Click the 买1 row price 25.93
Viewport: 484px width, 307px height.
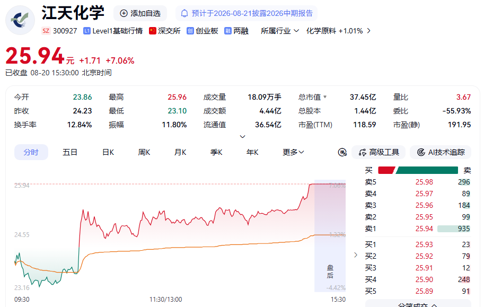coord(424,244)
